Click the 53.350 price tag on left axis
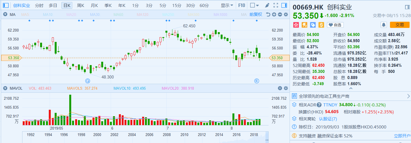 coord(11,58)
